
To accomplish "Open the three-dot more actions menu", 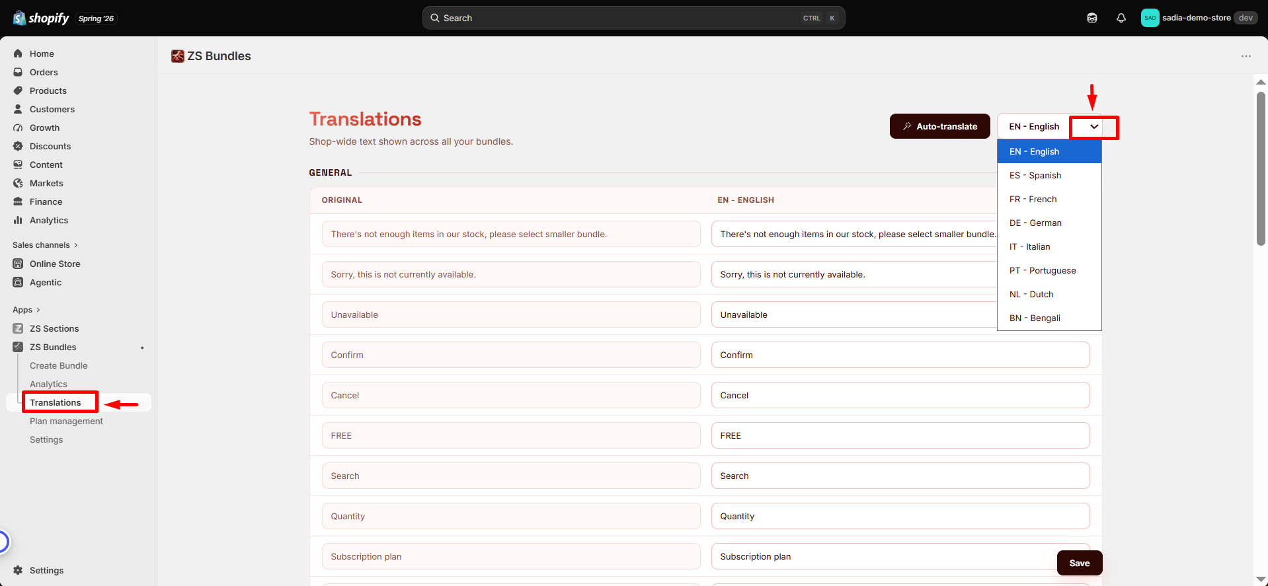I will tap(1246, 56).
